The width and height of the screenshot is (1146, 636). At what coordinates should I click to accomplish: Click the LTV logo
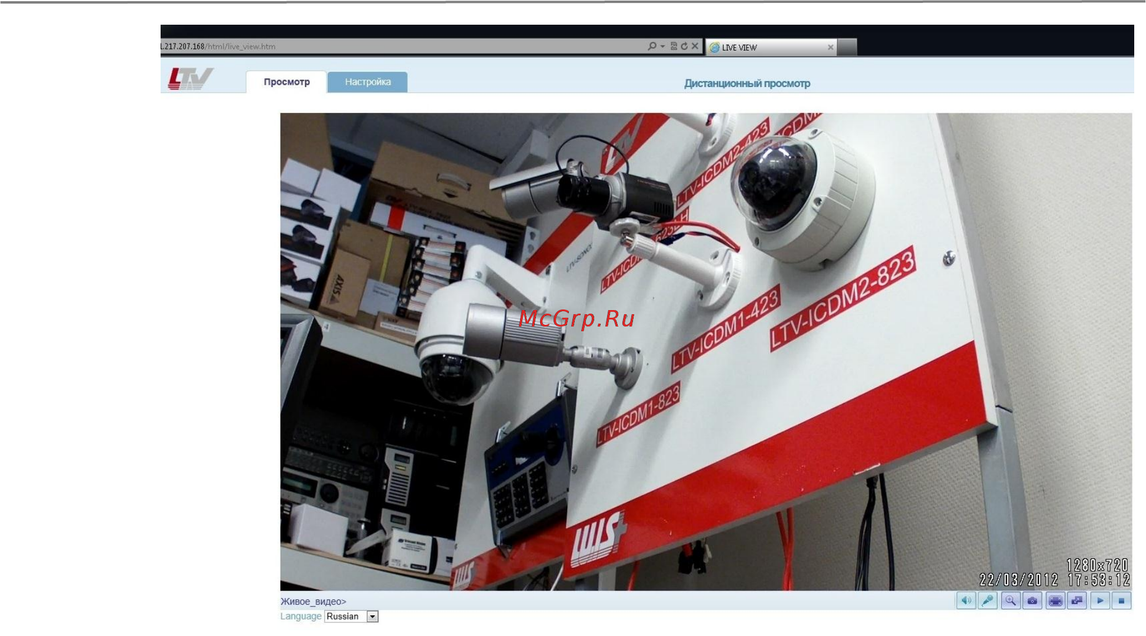pyautogui.click(x=190, y=78)
